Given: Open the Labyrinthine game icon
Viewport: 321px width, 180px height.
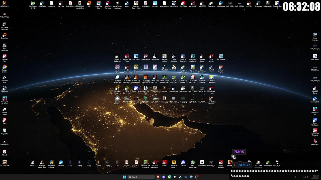Looking at the screenshot, I should [x=155, y=57].
